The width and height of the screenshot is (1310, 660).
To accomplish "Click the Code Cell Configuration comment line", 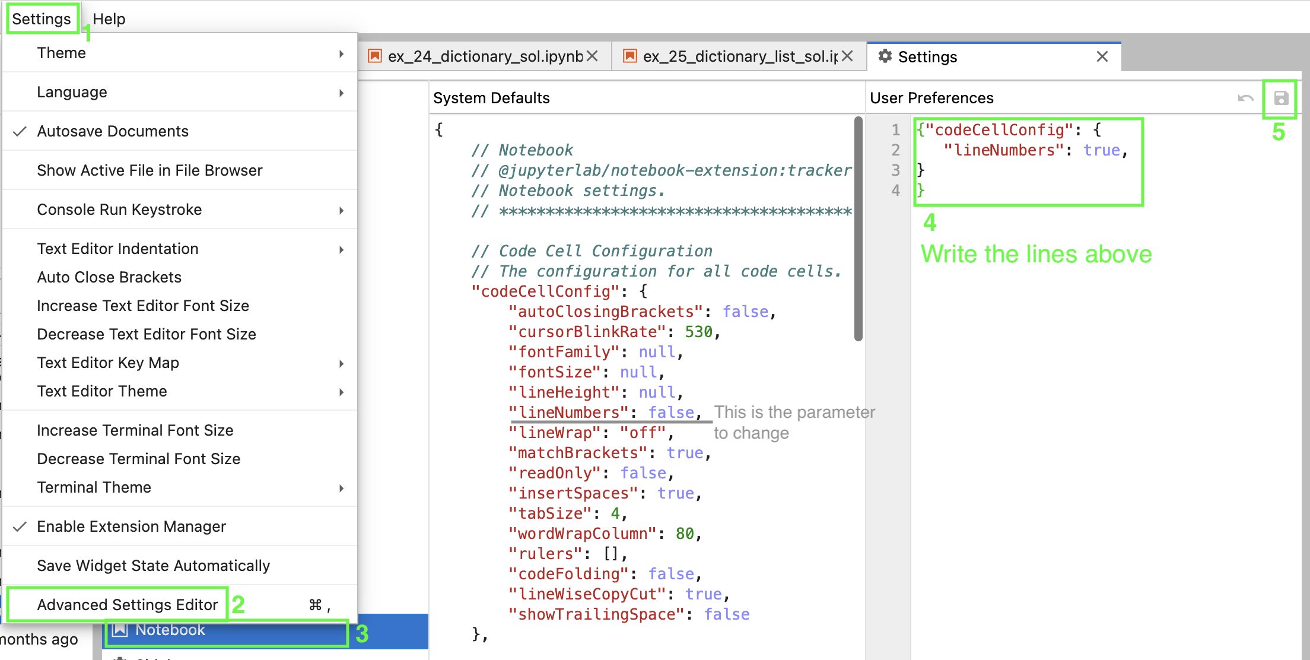I will (x=592, y=251).
